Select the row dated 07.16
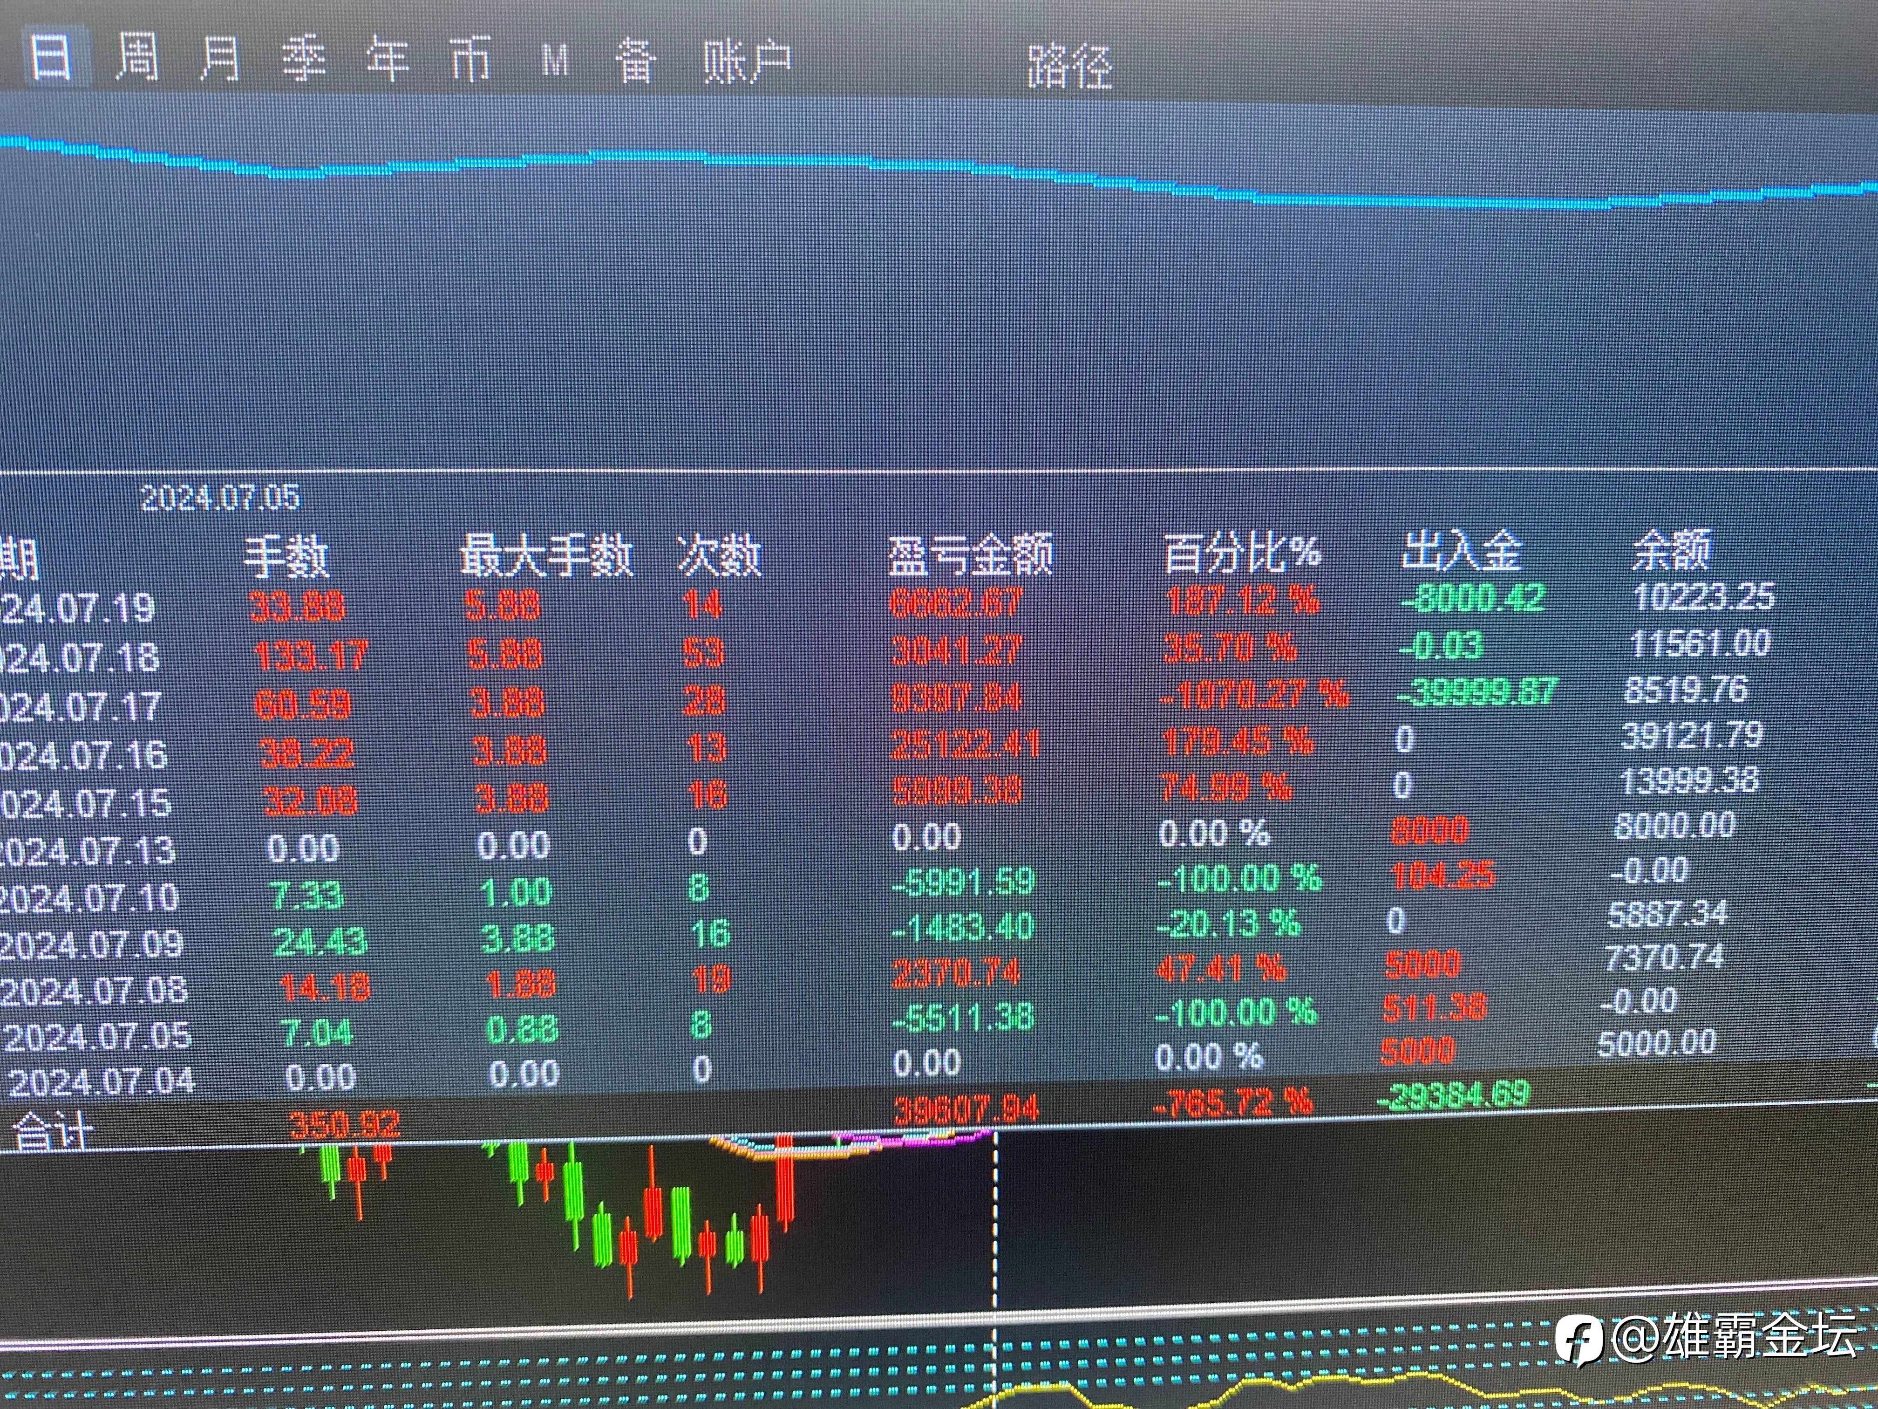The image size is (1878, 1409). [881, 745]
